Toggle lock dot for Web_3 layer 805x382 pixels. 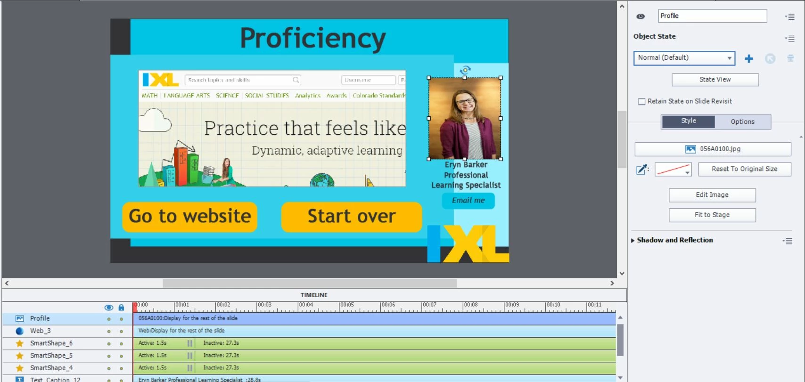[121, 331]
